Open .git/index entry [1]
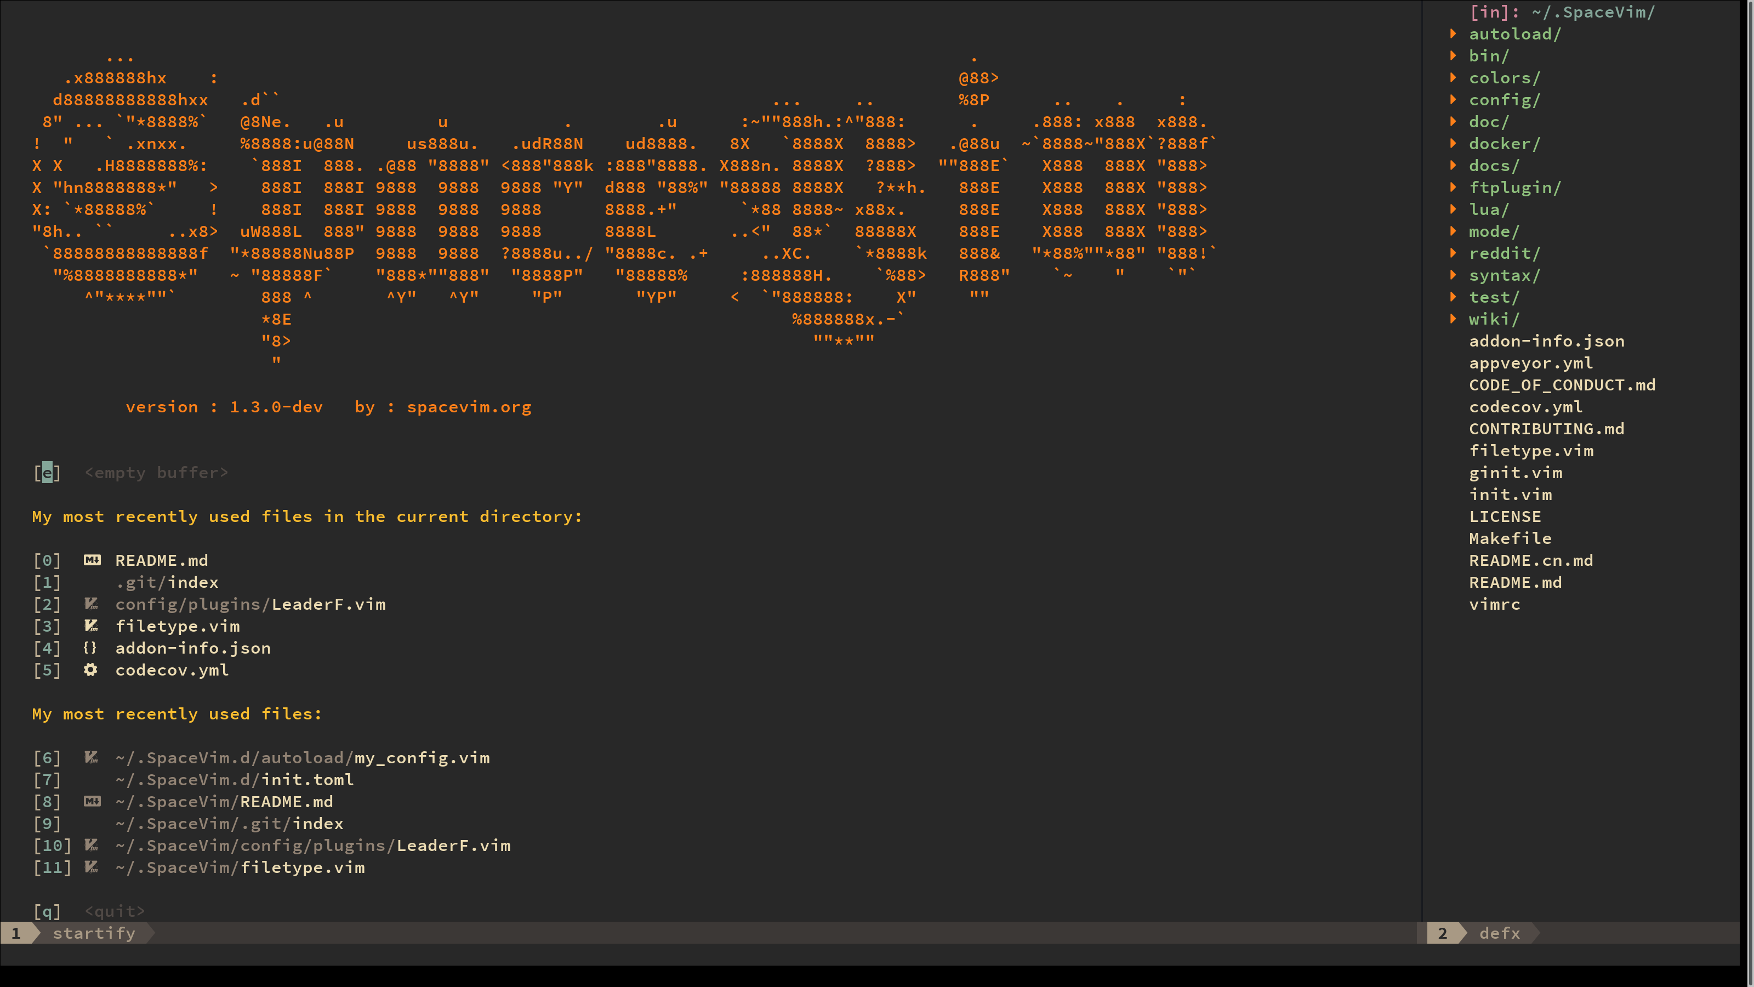The width and height of the screenshot is (1754, 987). (167, 582)
